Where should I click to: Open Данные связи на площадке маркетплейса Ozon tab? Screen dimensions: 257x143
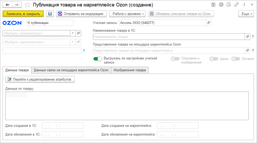71,70
